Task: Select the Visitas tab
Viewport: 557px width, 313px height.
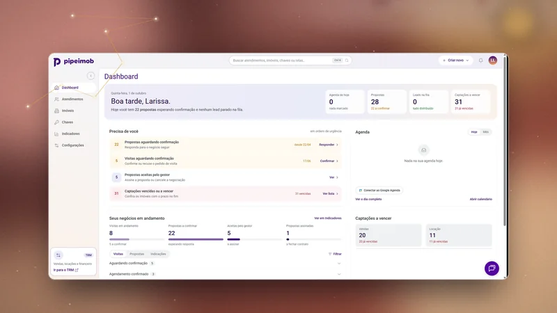Action: tap(118, 254)
